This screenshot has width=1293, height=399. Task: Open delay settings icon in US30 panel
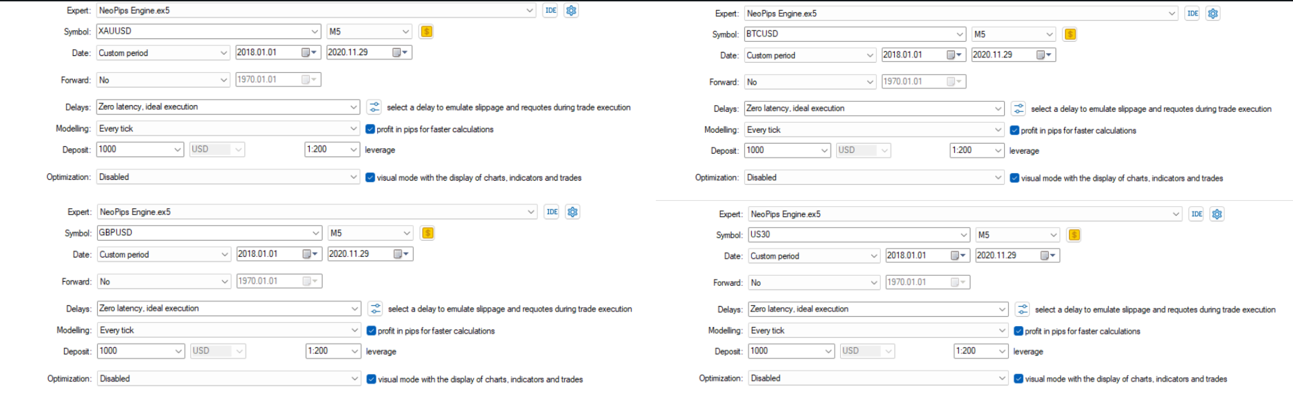pos(1022,309)
